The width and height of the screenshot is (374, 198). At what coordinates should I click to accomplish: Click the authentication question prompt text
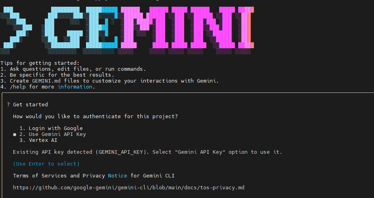tap(95, 117)
